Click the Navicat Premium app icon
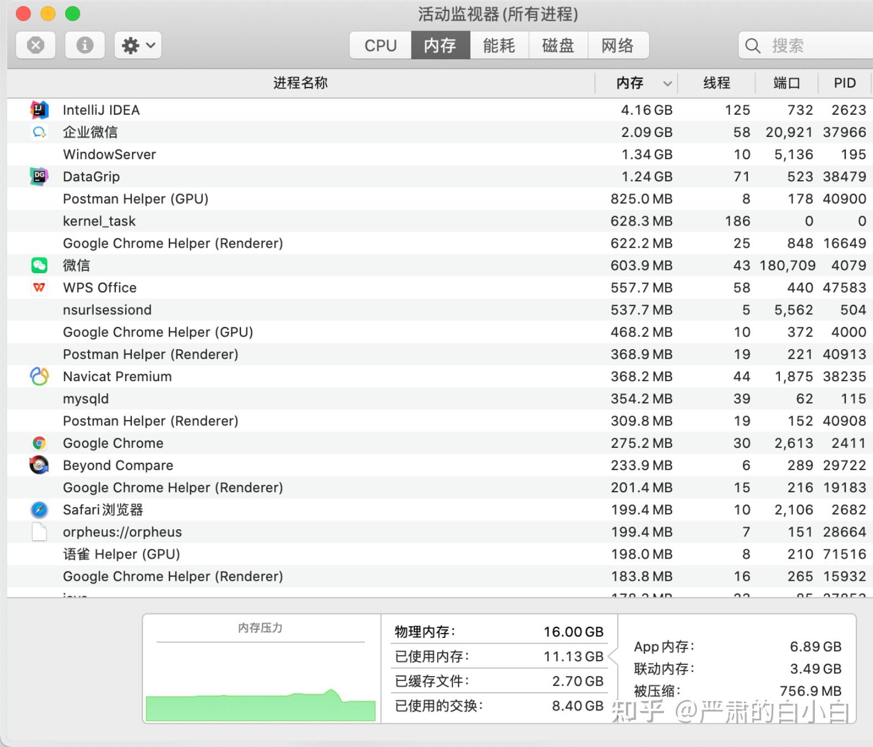Screen dimensions: 873x747 tap(39, 376)
